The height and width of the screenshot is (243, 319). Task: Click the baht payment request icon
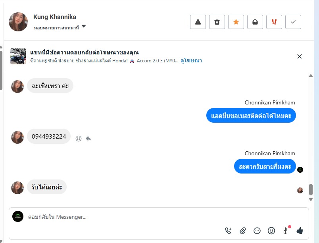tap(285, 230)
